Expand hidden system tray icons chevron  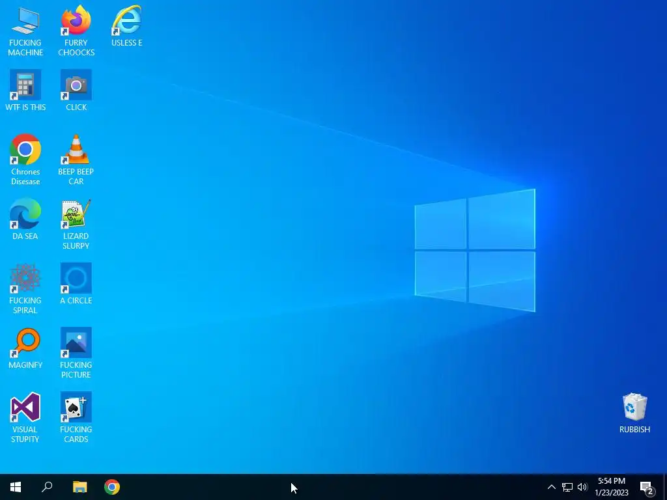click(x=551, y=487)
